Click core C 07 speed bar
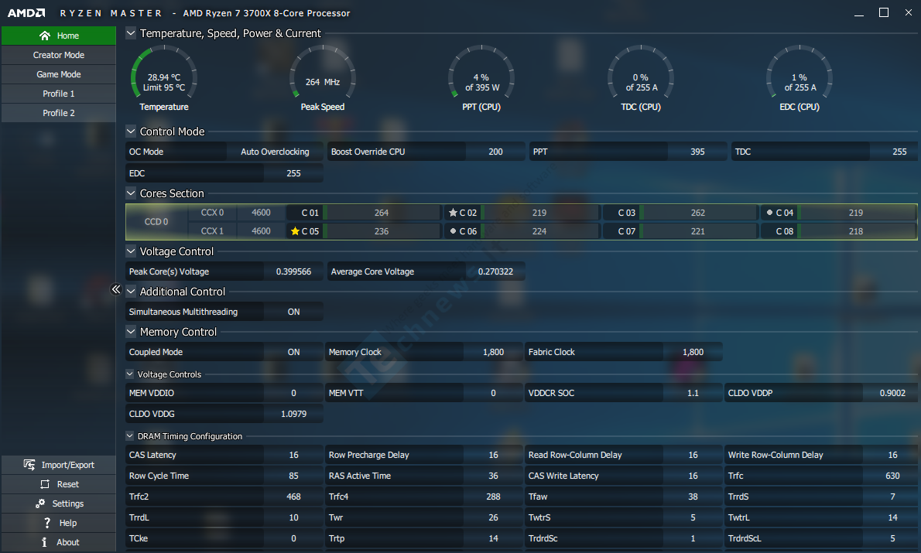The height and width of the screenshot is (553, 921). click(x=698, y=231)
